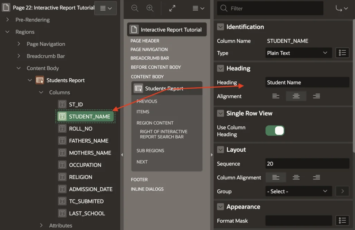Click the Heading field with Student Name

[x=307, y=82]
